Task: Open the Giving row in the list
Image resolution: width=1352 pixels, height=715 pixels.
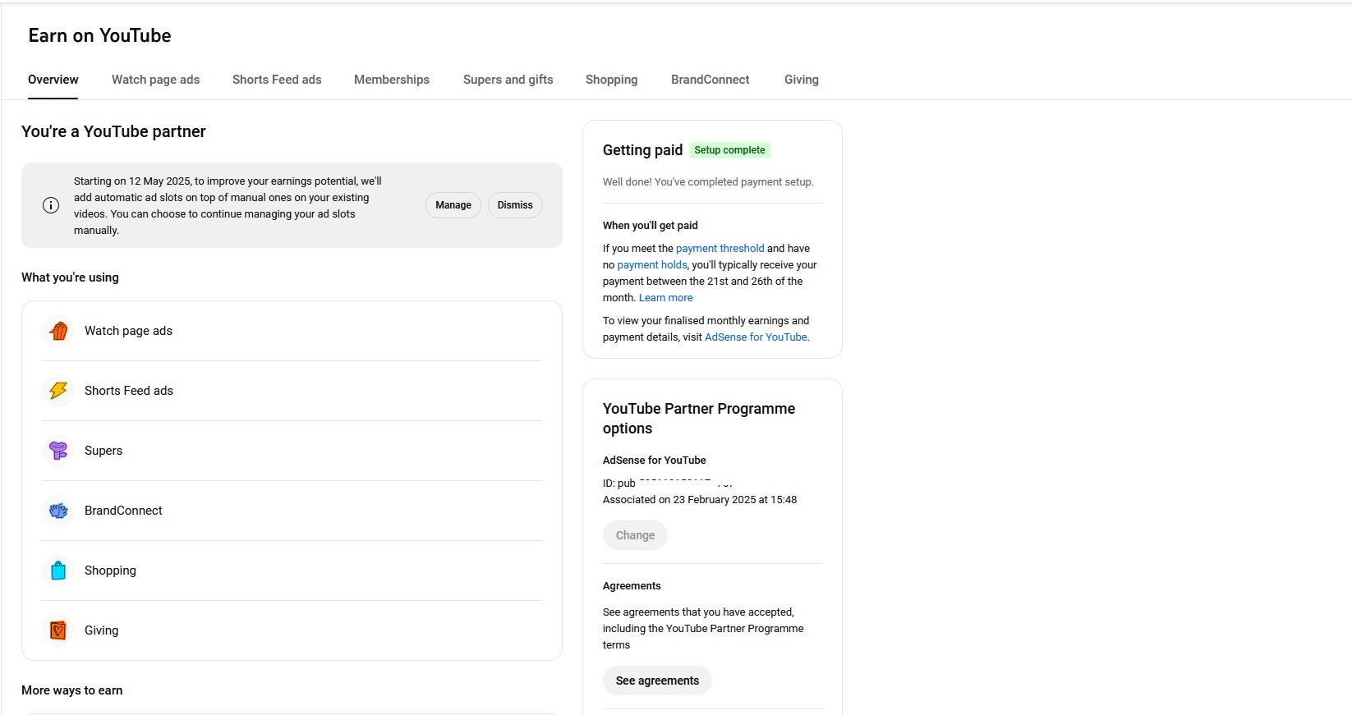Action: 292,630
